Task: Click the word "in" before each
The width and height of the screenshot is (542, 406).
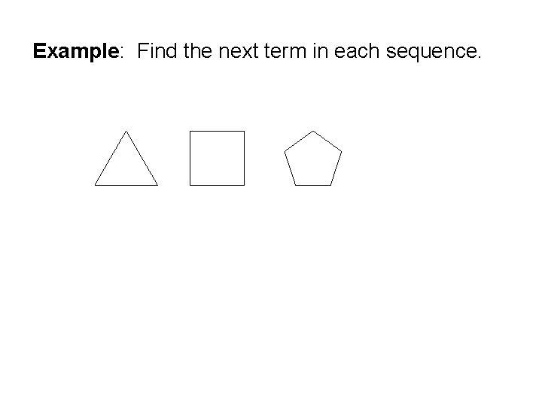Action: (320, 51)
